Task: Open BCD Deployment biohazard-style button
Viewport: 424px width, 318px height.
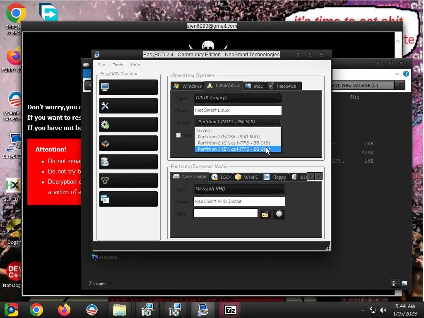Action: point(128,181)
